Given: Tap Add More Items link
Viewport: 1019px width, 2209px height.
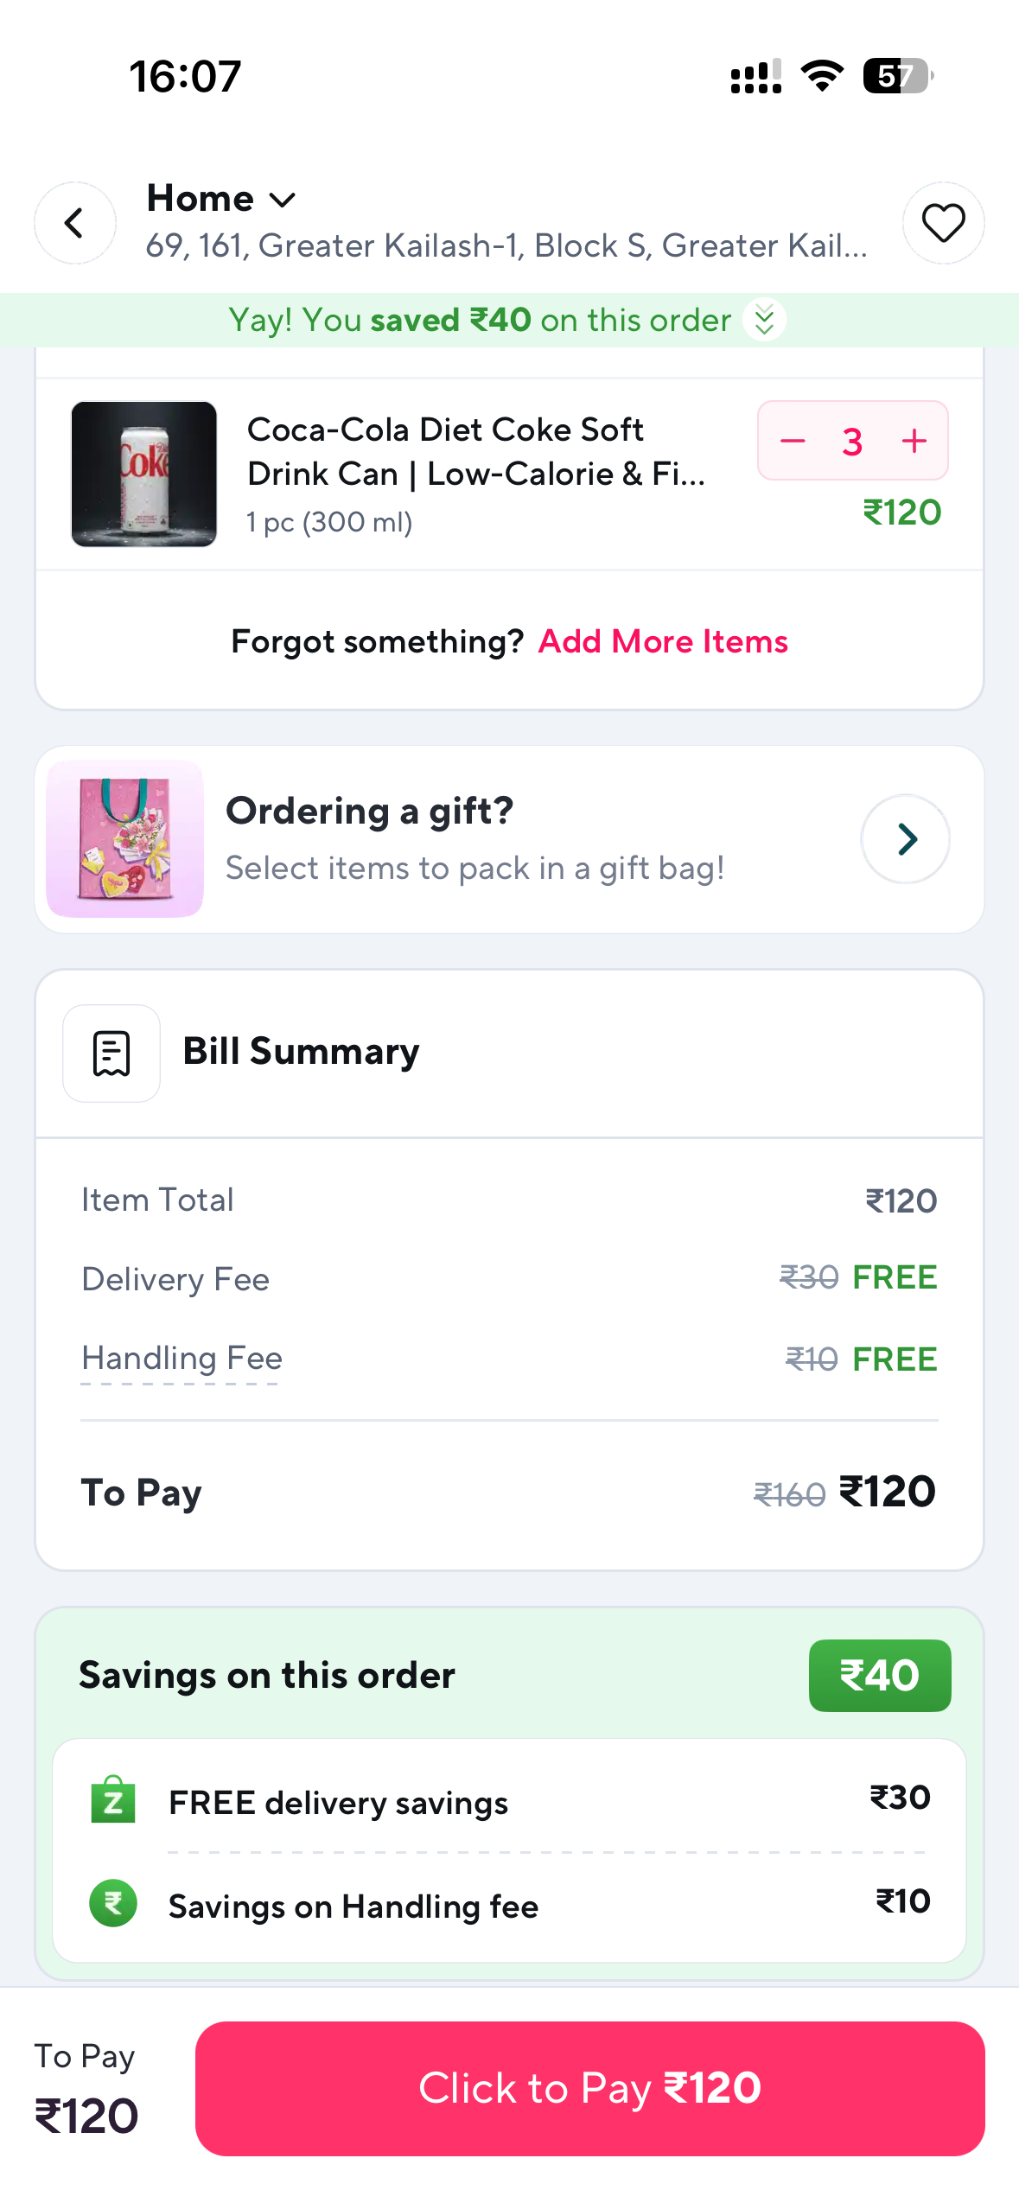Looking at the screenshot, I should pos(663,642).
